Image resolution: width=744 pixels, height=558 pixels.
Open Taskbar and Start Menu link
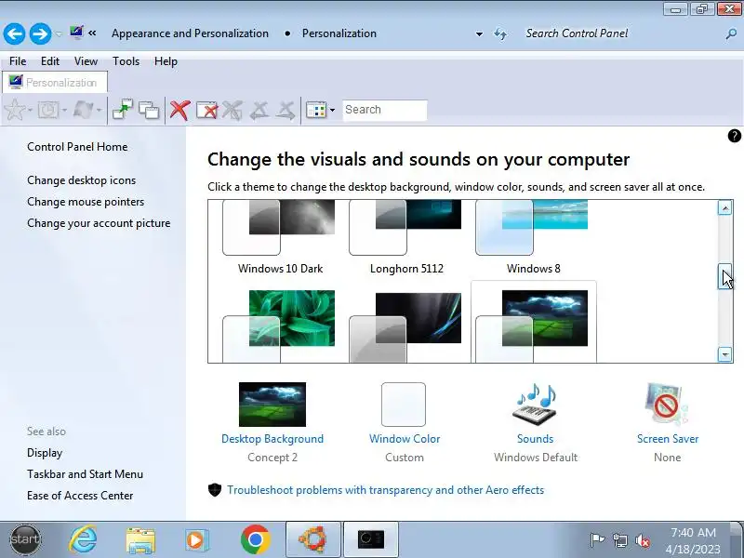85,474
